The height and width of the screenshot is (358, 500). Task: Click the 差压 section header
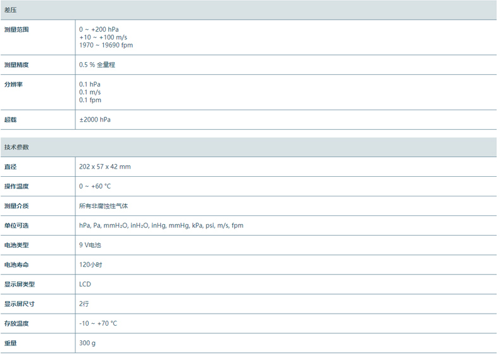click(11, 10)
